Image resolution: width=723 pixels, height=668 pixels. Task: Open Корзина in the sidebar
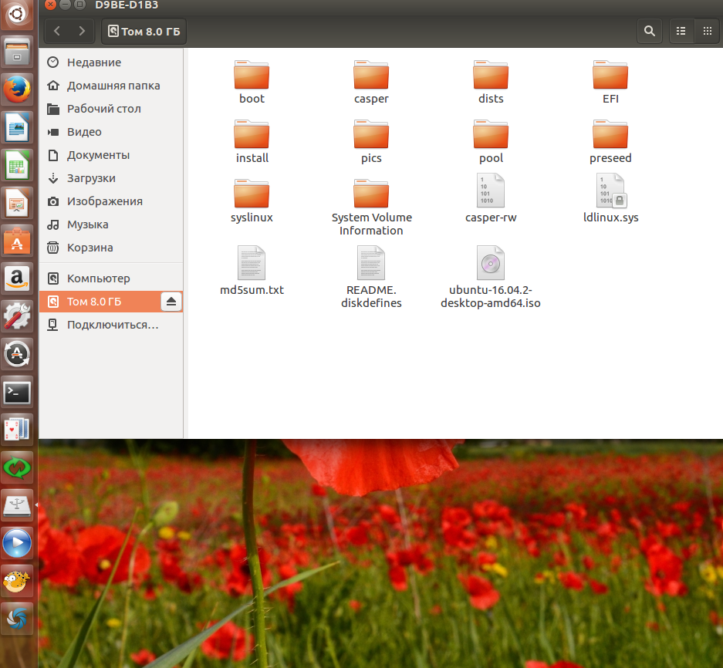[90, 248]
